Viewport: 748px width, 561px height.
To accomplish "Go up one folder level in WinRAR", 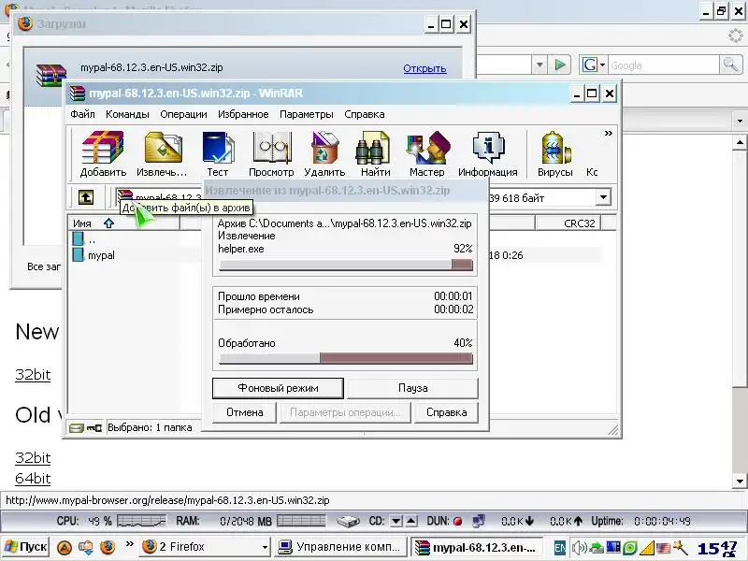I will tap(86, 197).
